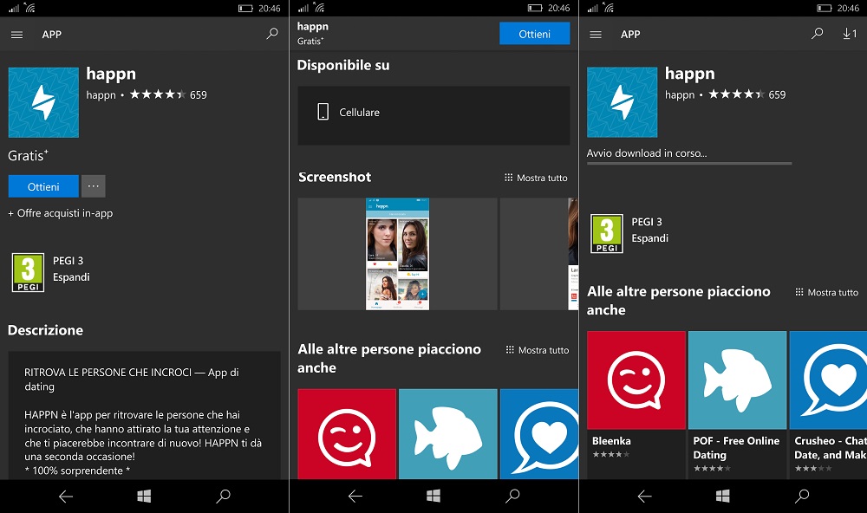Select POF - Free Online Dating title
Viewport: 867px width, 513px height.
[736, 448]
